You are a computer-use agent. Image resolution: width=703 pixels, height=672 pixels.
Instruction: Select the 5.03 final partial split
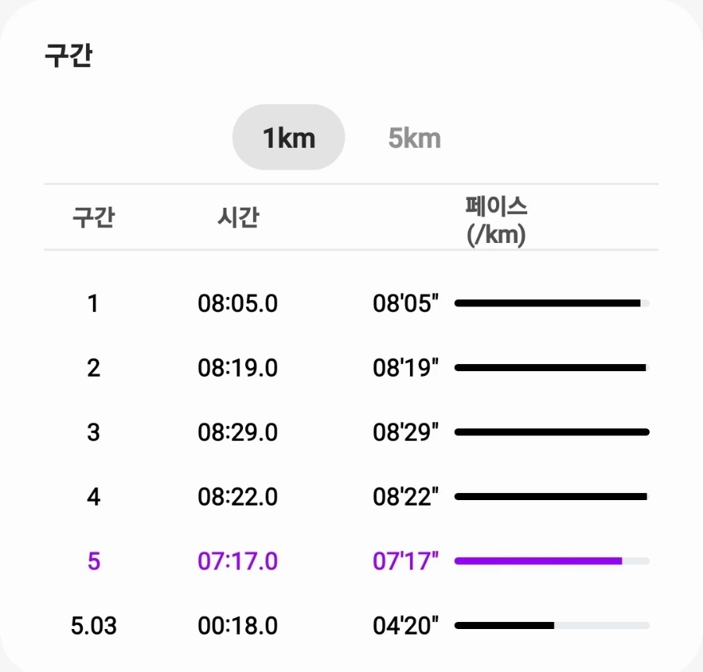(x=93, y=626)
